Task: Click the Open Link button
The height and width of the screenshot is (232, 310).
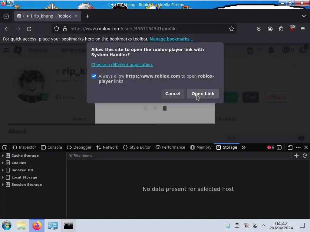Action: pos(203,94)
